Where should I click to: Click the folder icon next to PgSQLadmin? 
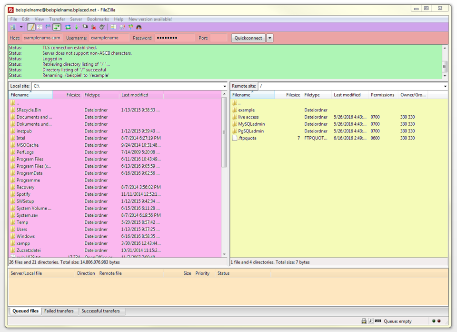coord(235,131)
